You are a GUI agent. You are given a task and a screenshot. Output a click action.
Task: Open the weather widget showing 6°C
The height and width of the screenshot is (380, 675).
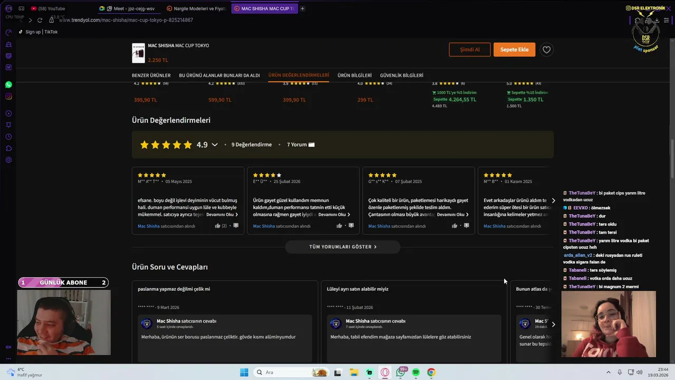pyautogui.click(x=24, y=373)
